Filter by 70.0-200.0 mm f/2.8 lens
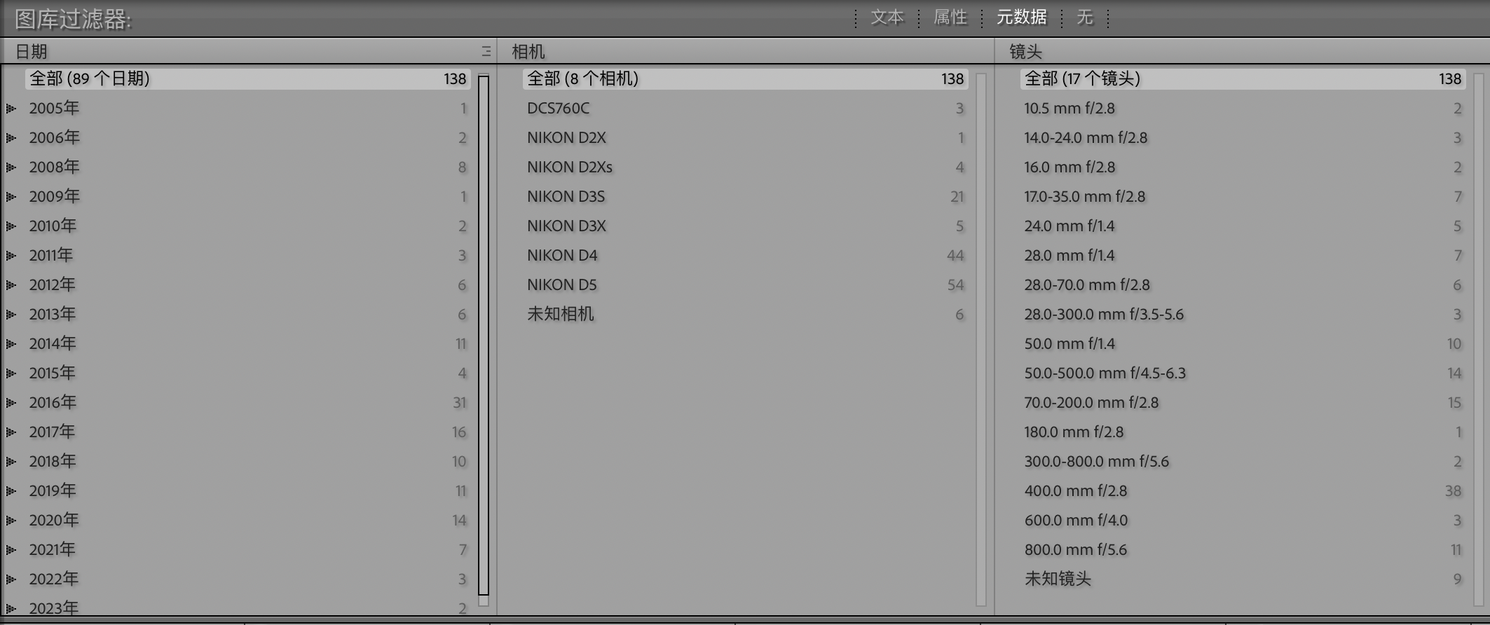Image resolution: width=1490 pixels, height=625 pixels. (1243, 402)
